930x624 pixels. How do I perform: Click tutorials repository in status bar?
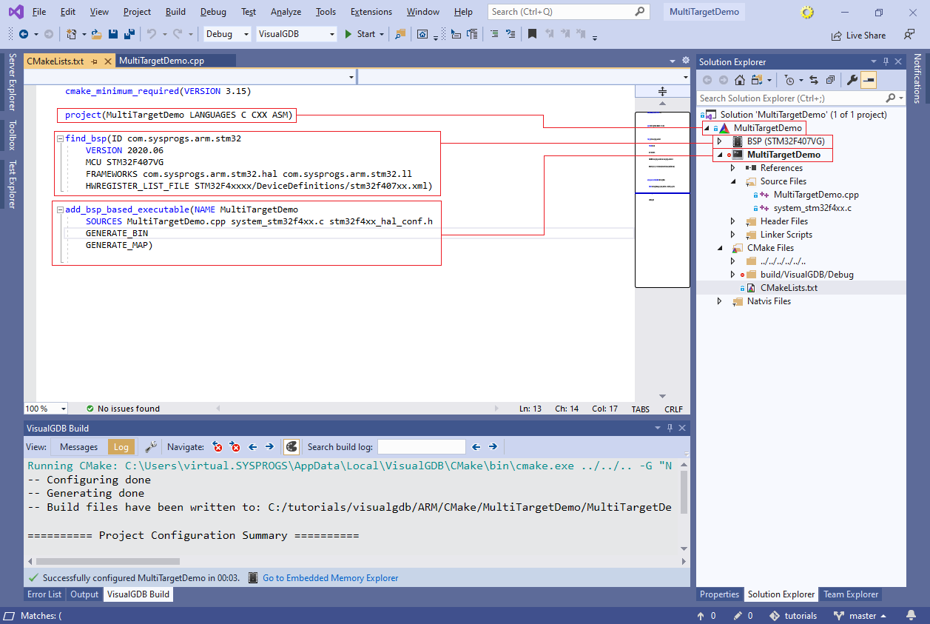(794, 616)
